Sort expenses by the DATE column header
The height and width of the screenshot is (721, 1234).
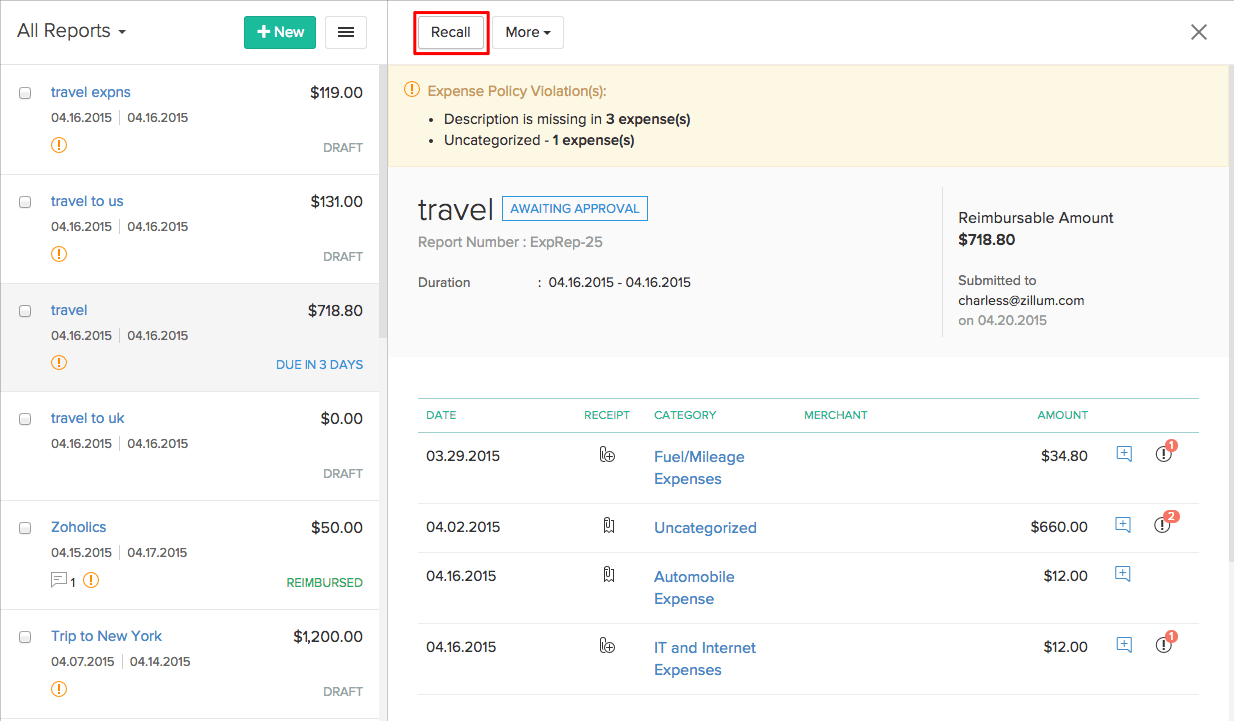(441, 415)
